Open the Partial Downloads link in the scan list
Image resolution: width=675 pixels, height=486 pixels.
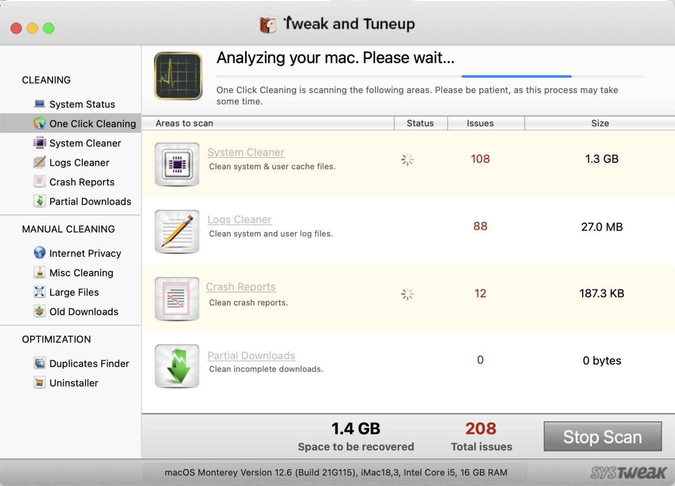tap(251, 356)
